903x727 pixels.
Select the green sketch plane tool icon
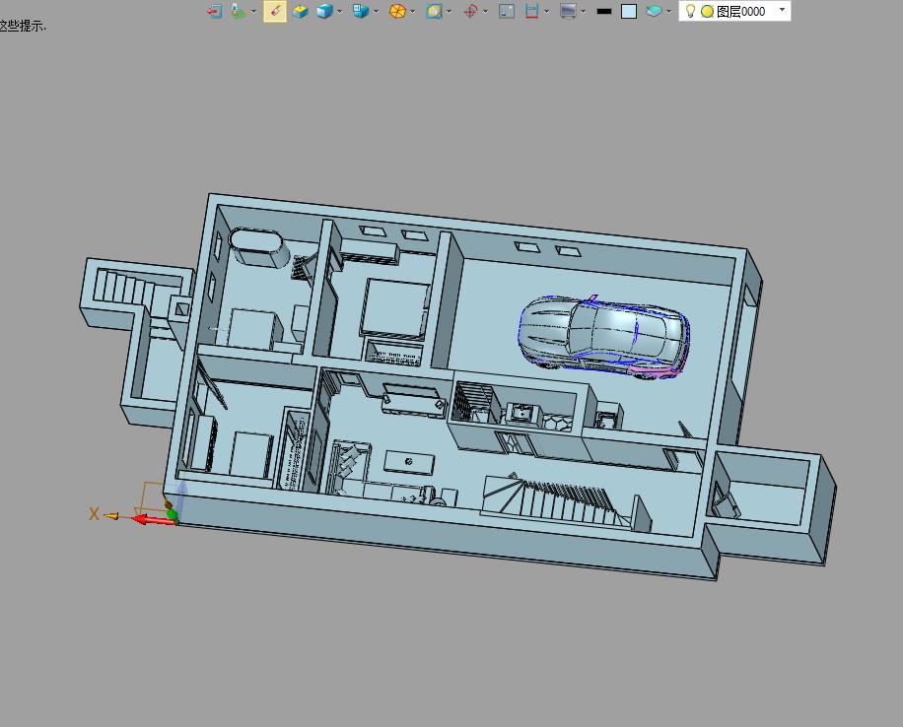(238, 11)
